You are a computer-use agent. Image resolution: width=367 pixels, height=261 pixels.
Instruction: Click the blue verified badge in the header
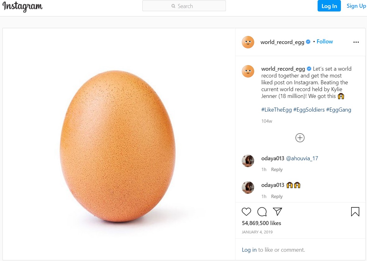point(308,42)
